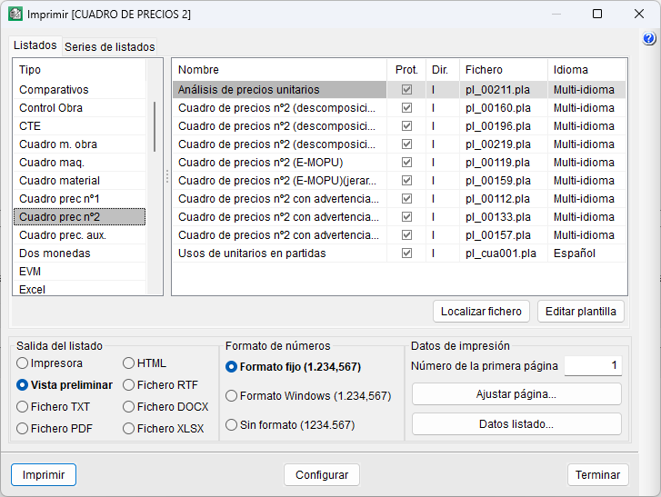The image size is (661, 497).
Task: Click Localizar fichero button
Action: [481, 311]
